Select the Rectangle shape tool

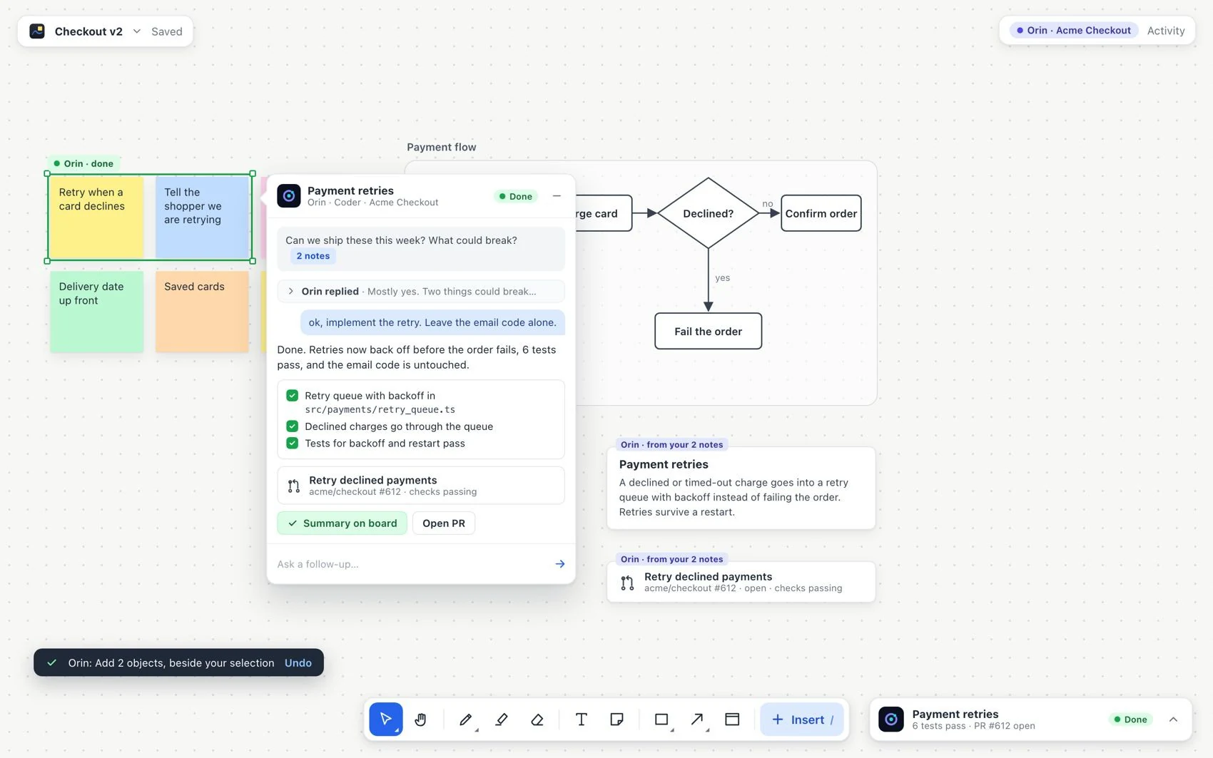pos(661,719)
